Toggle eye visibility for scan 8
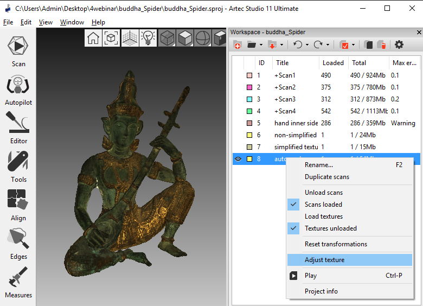 click(238, 159)
